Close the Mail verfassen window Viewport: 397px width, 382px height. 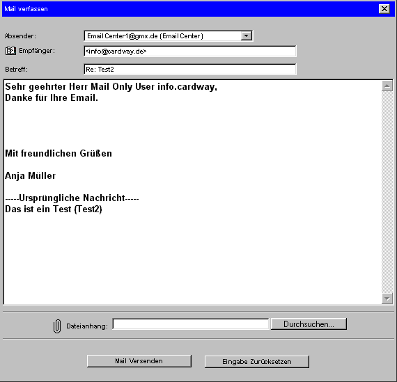[x=384, y=9]
